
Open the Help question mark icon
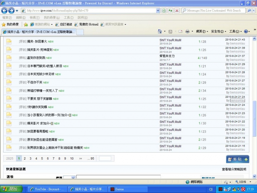point(245,32)
